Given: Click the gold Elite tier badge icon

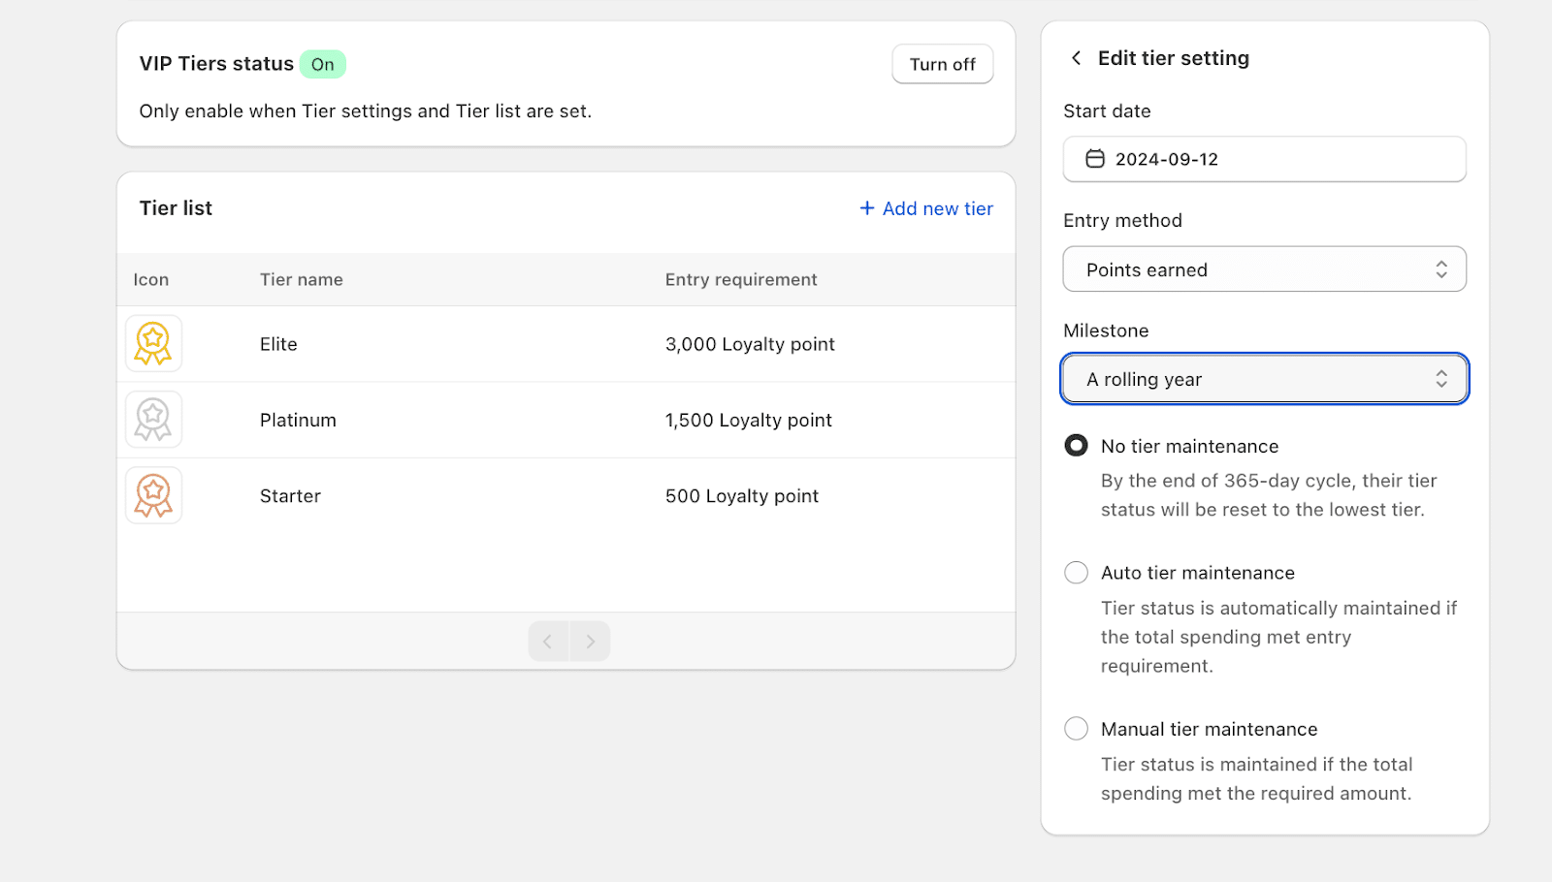Looking at the screenshot, I should (153, 344).
